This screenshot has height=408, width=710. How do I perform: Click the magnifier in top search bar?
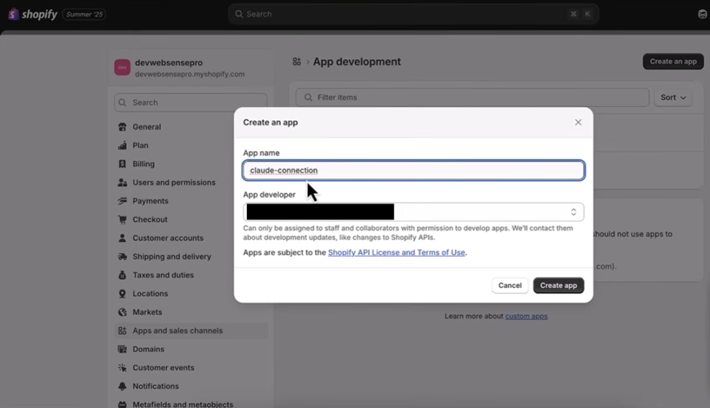(x=239, y=14)
